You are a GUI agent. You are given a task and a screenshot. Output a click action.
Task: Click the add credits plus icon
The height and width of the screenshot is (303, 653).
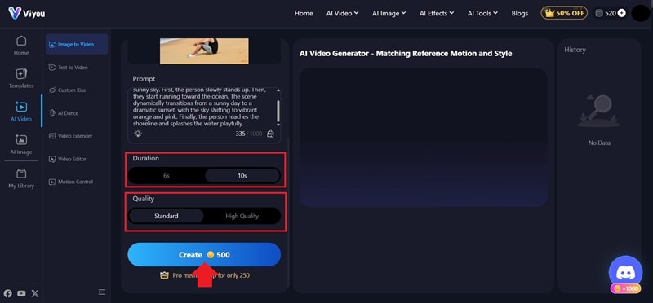click(622, 13)
